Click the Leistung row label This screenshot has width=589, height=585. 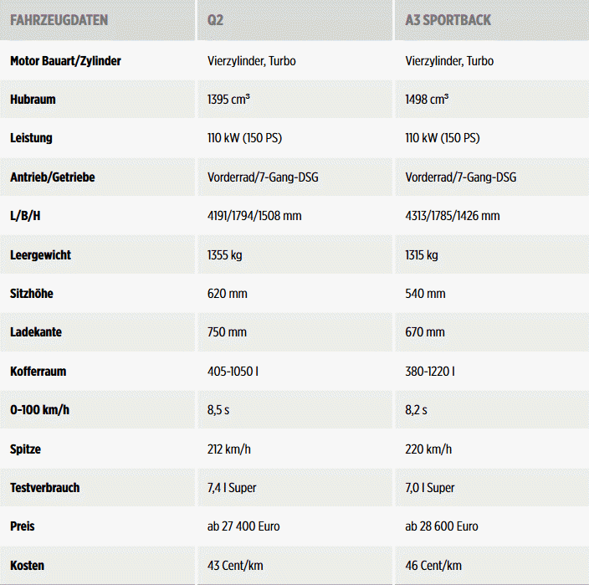click(31, 138)
